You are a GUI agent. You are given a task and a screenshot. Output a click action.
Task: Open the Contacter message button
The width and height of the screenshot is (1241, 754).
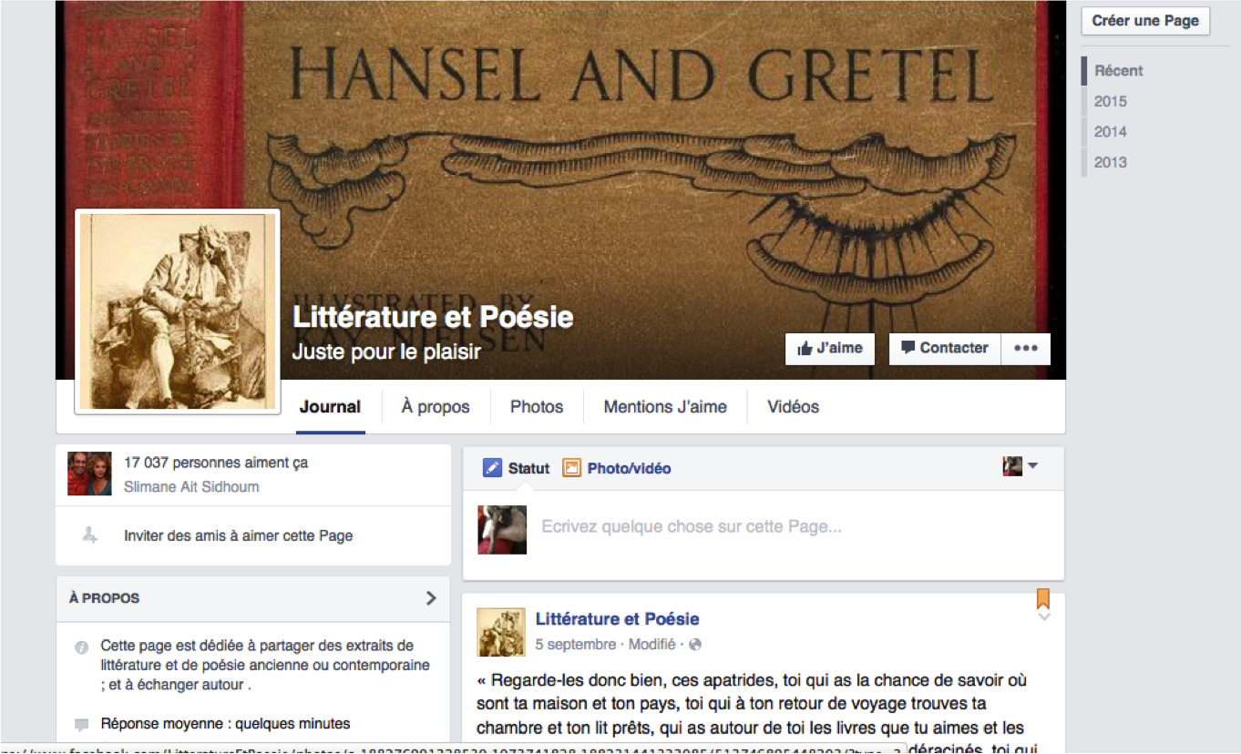(944, 349)
